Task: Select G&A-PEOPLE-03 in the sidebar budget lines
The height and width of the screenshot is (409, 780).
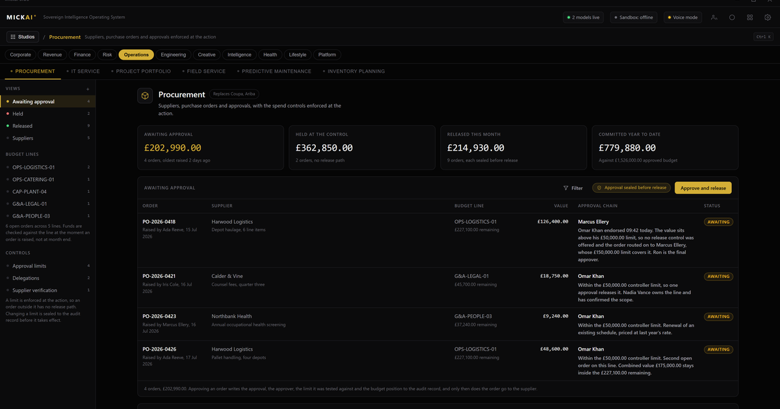Action: 47,216
